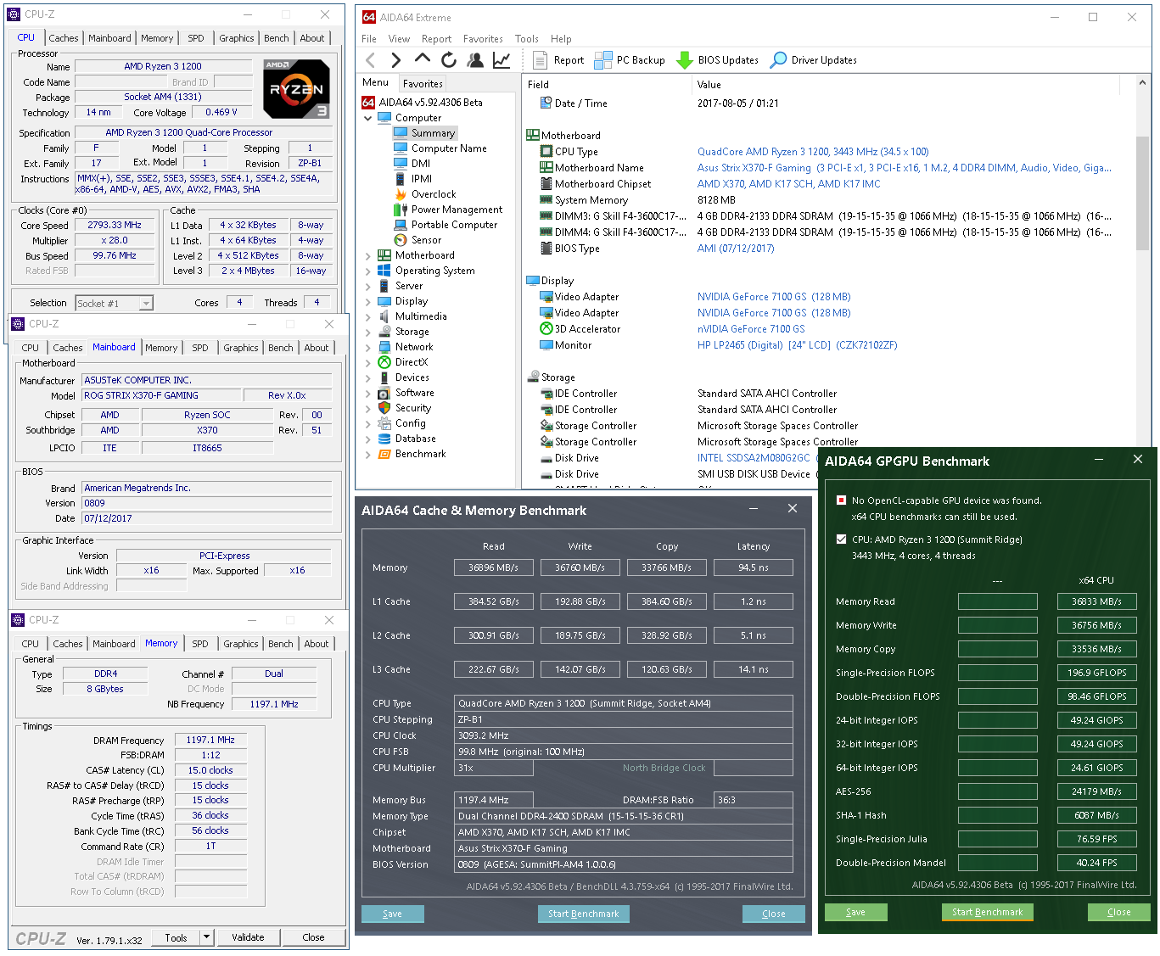
Task: Open AIDA64 user/favorites person icon
Action: click(475, 59)
